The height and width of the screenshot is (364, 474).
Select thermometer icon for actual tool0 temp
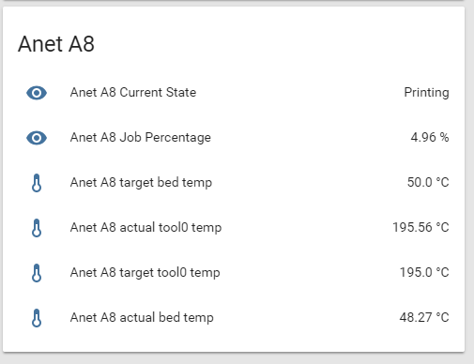pyautogui.click(x=37, y=228)
